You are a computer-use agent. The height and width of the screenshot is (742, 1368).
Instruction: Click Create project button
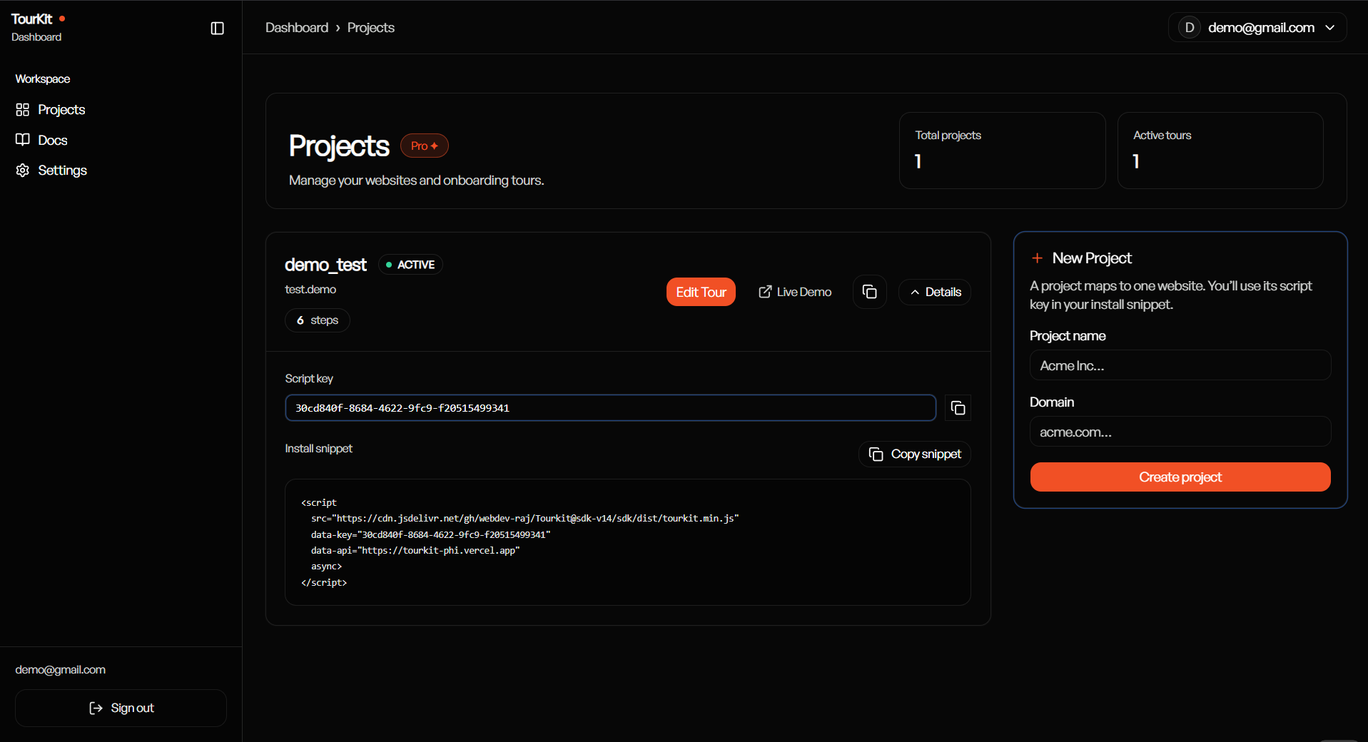coord(1180,477)
